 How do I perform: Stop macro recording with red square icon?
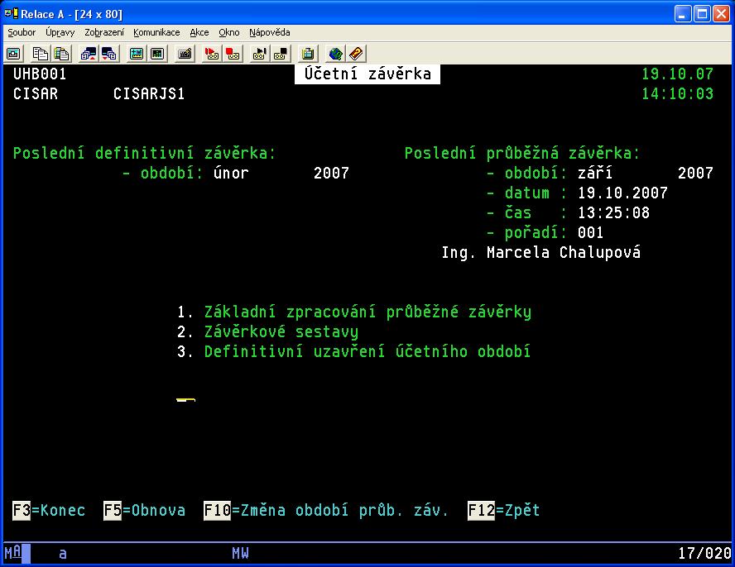click(x=233, y=54)
